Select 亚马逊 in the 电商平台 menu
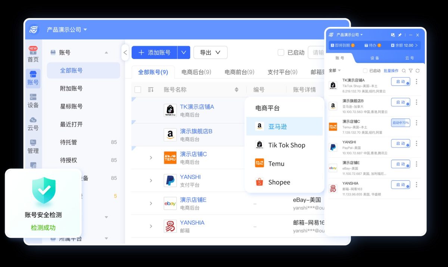This screenshot has width=448, height=267. tap(284, 126)
